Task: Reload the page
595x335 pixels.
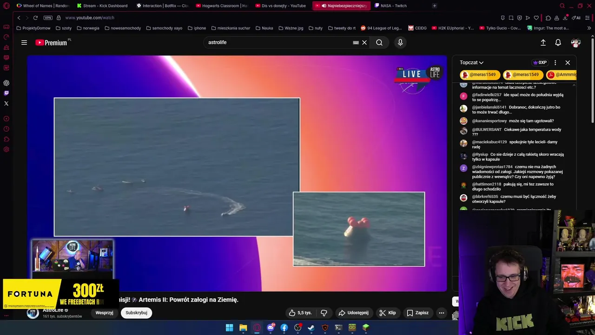Action: [35, 18]
